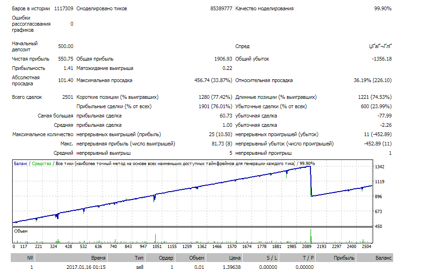The height and width of the screenshot is (269, 425).
Task: Select the absolute drawdown value 101.40
Action: 65,80
